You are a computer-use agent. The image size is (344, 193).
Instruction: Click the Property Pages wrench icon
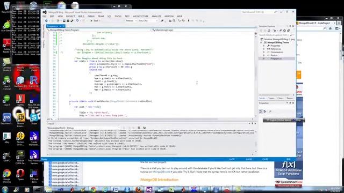pyautogui.click(x=270, y=112)
